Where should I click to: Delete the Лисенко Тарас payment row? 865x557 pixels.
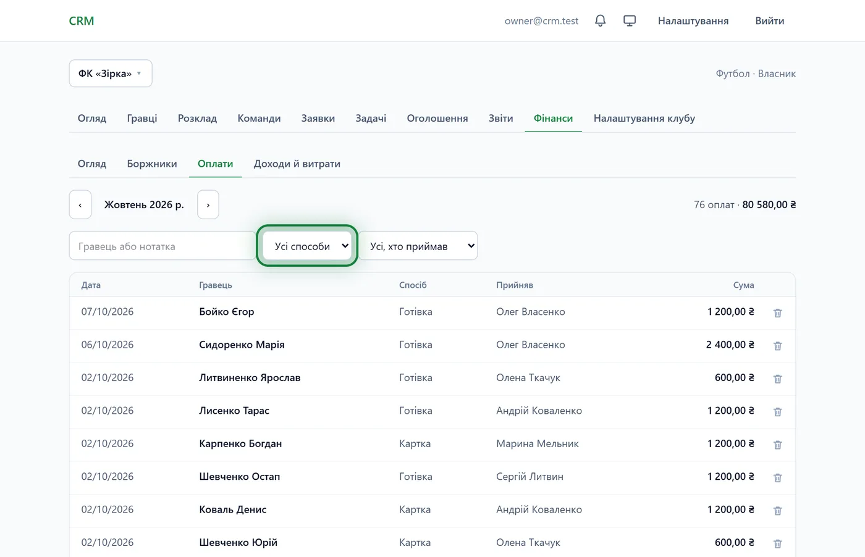pos(778,412)
